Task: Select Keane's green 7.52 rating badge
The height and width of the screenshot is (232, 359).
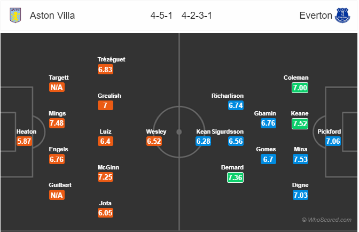Action: click(x=300, y=123)
